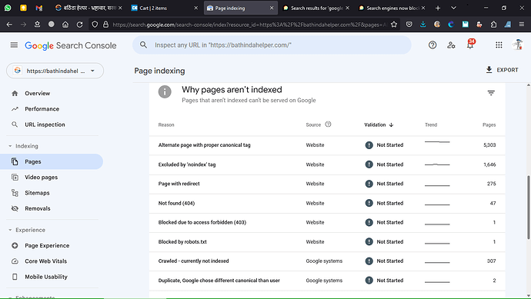Screen dimensions: 531x299
Task: Open the pinned Gmail tab
Action: click(39, 8)
